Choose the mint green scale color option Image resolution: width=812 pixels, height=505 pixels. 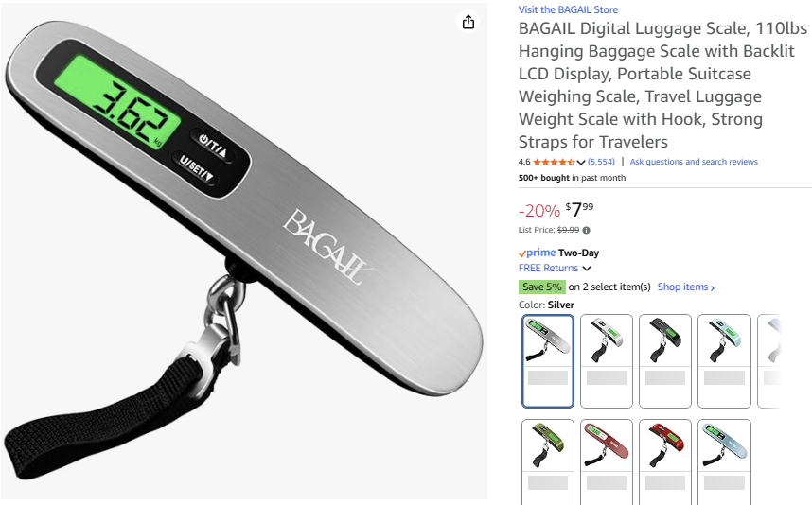tap(724, 361)
